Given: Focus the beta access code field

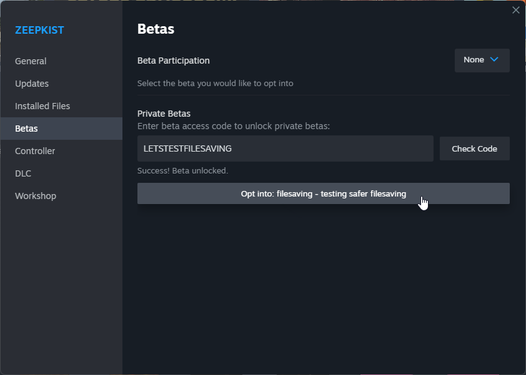Looking at the screenshot, I should tap(285, 149).
